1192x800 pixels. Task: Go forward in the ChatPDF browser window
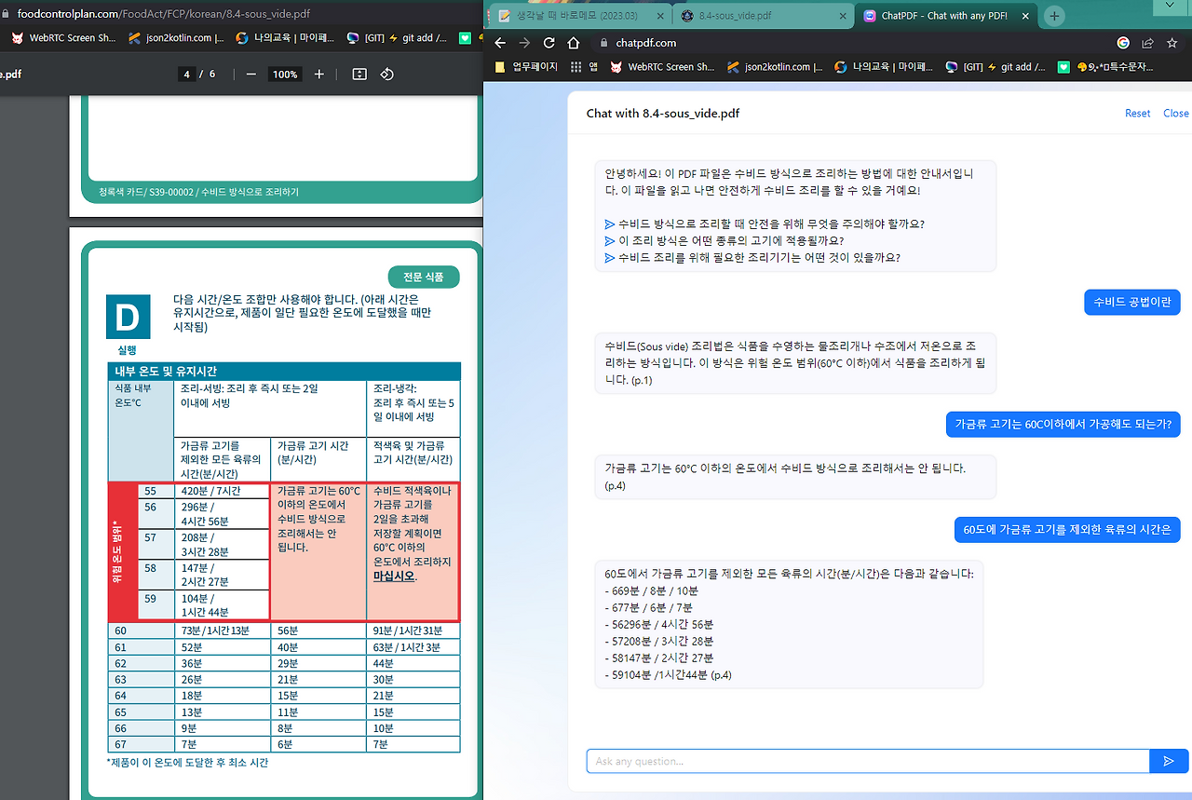[x=524, y=43]
